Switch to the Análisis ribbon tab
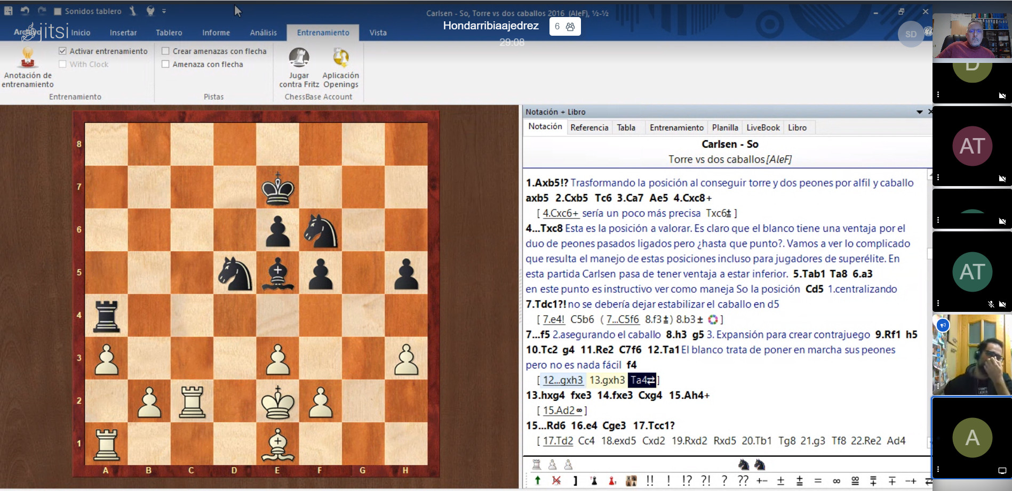Viewport: 1012px width, 491px height. tap(263, 33)
